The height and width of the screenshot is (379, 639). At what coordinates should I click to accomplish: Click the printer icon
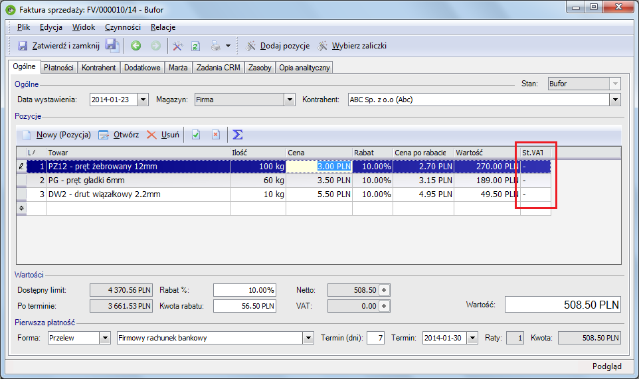pos(216,46)
